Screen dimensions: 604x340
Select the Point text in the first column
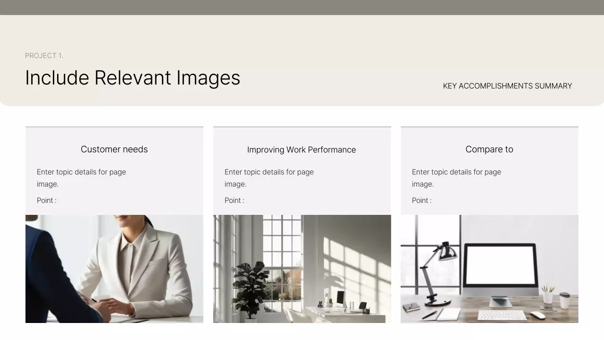coord(46,200)
